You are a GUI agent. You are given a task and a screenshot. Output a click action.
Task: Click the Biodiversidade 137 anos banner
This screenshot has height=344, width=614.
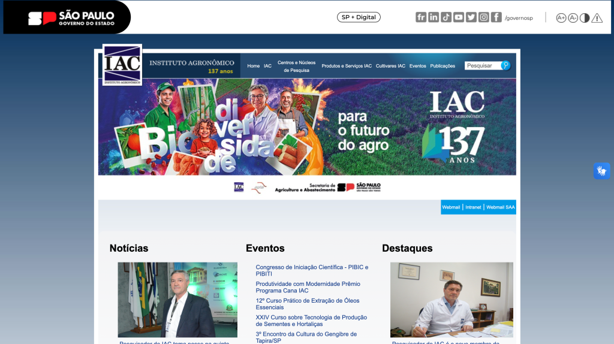[x=307, y=127]
